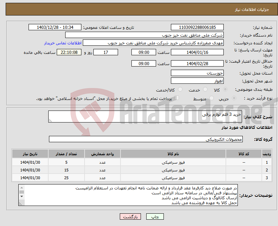This screenshot has height=226, width=278.
Task: Click the remaining days field showing 17
Action: click(x=106, y=52)
